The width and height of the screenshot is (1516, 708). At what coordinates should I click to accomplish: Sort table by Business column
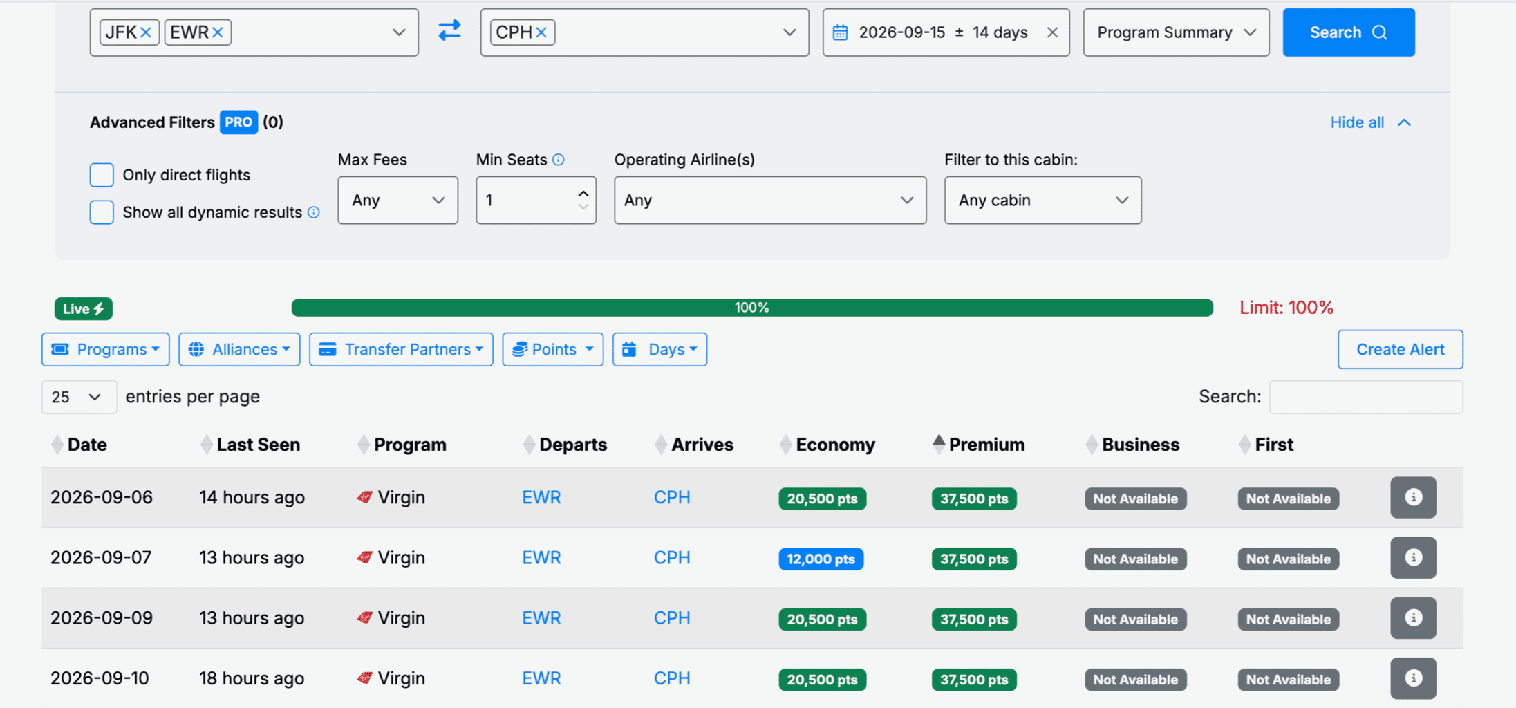tap(1132, 445)
